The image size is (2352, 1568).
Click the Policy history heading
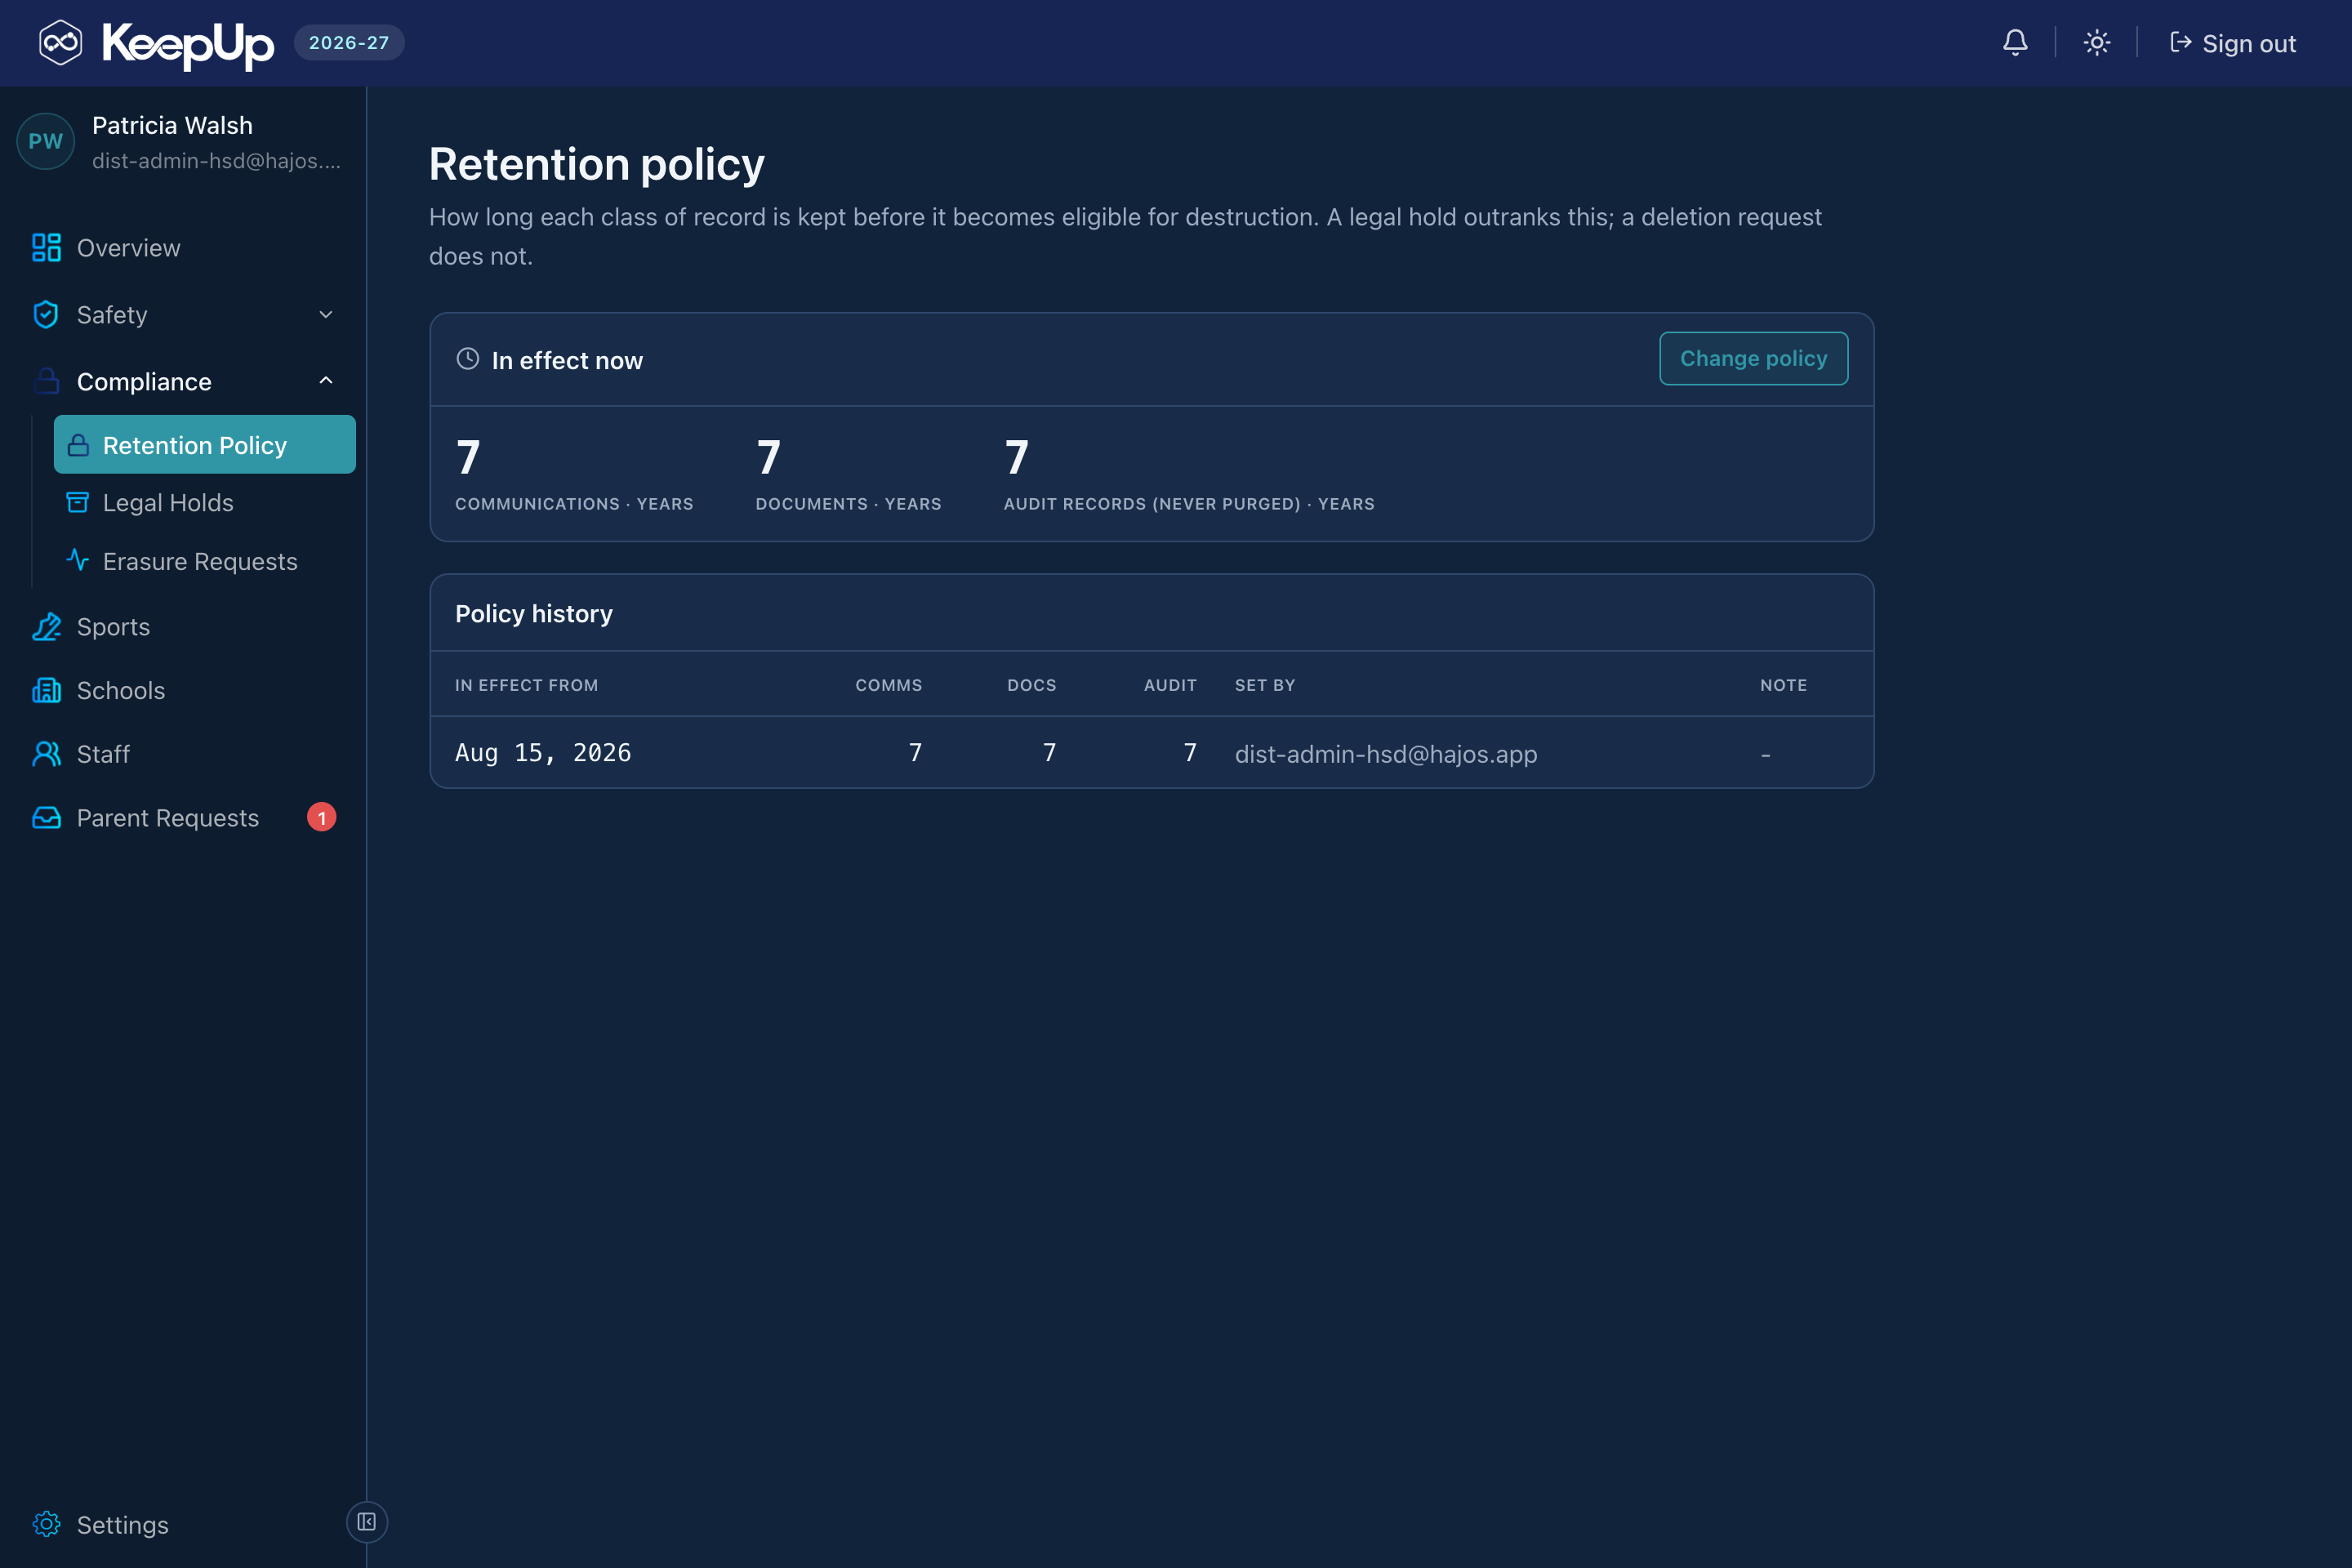point(534,613)
